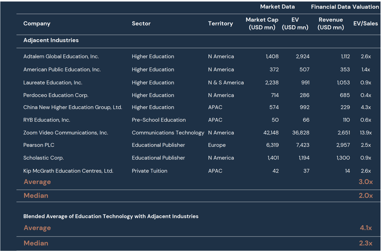Click Perdoceo Education Corp. company name

[56, 95]
